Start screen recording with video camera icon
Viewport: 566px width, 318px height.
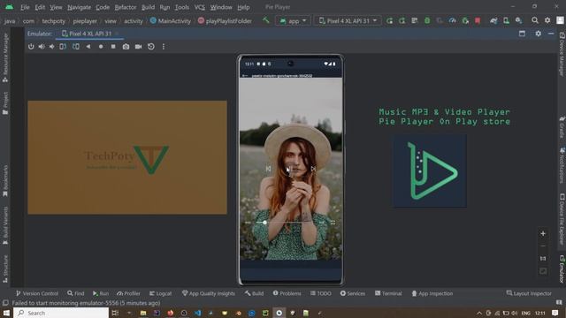pyautogui.click(x=138, y=47)
